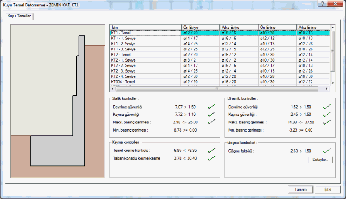The height and width of the screenshot is (199, 346).
Task: Click the dynamic Devrilme güvenliği green checkmark
Action: pos(327,107)
